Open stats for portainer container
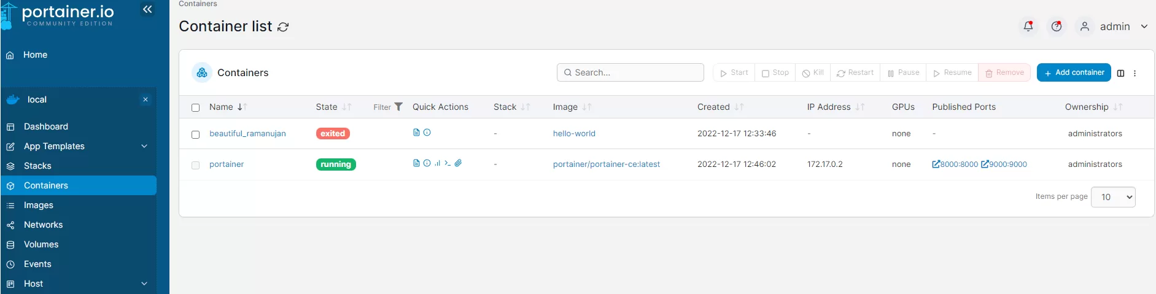Viewport: 1156px width, 294px height. click(437, 163)
